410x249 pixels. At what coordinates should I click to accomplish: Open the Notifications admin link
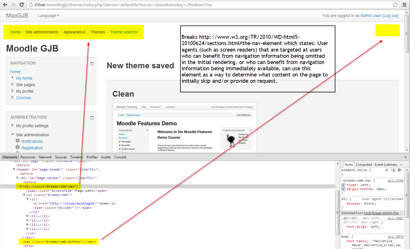tap(32, 141)
